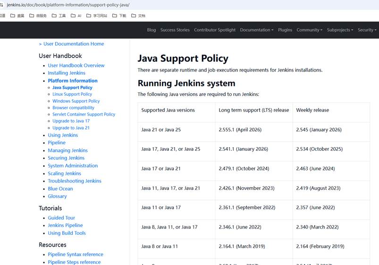The width and height of the screenshot is (379, 265).
Task: Click the site info icon beside URL
Action: (1, 5)
